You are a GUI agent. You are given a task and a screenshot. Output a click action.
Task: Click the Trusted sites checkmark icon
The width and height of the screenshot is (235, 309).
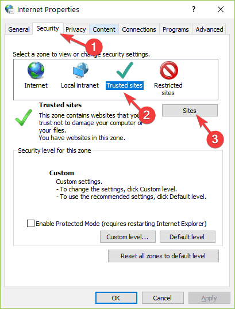click(125, 70)
